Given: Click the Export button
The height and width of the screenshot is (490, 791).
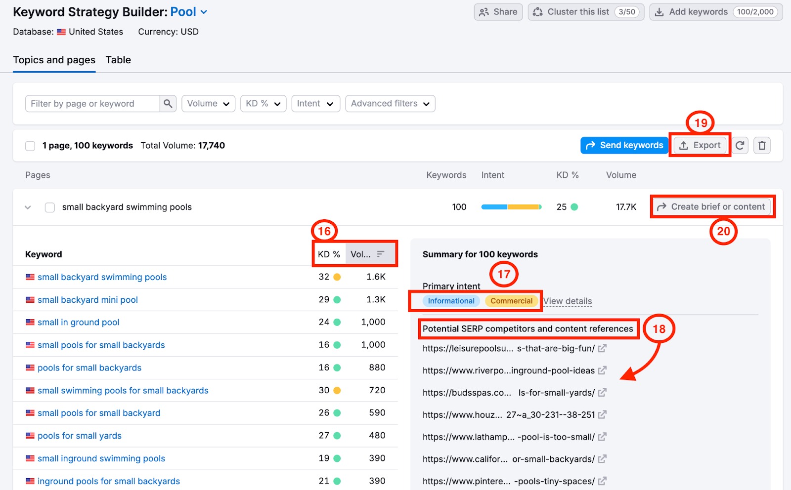Looking at the screenshot, I should [700, 145].
